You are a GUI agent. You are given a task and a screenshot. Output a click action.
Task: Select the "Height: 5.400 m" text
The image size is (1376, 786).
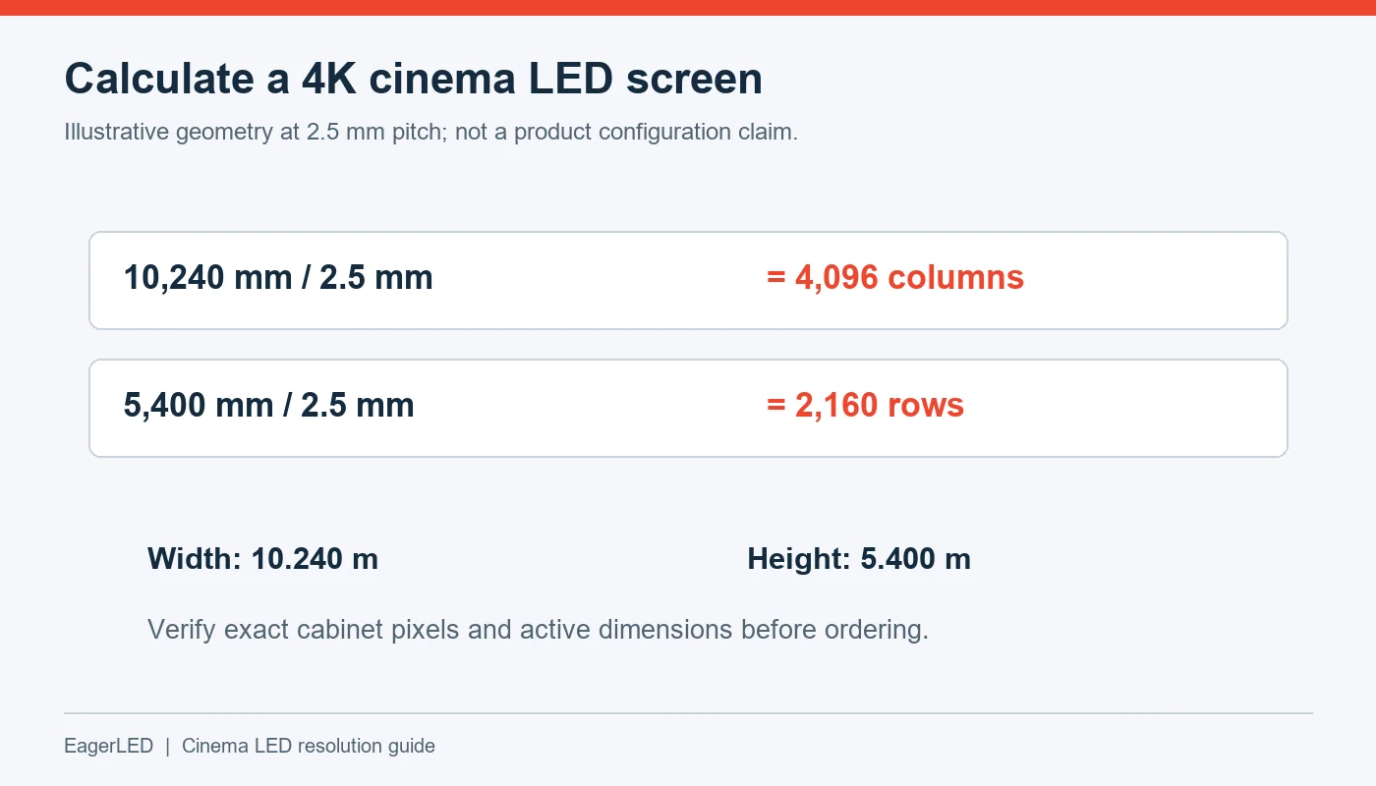point(859,559)
